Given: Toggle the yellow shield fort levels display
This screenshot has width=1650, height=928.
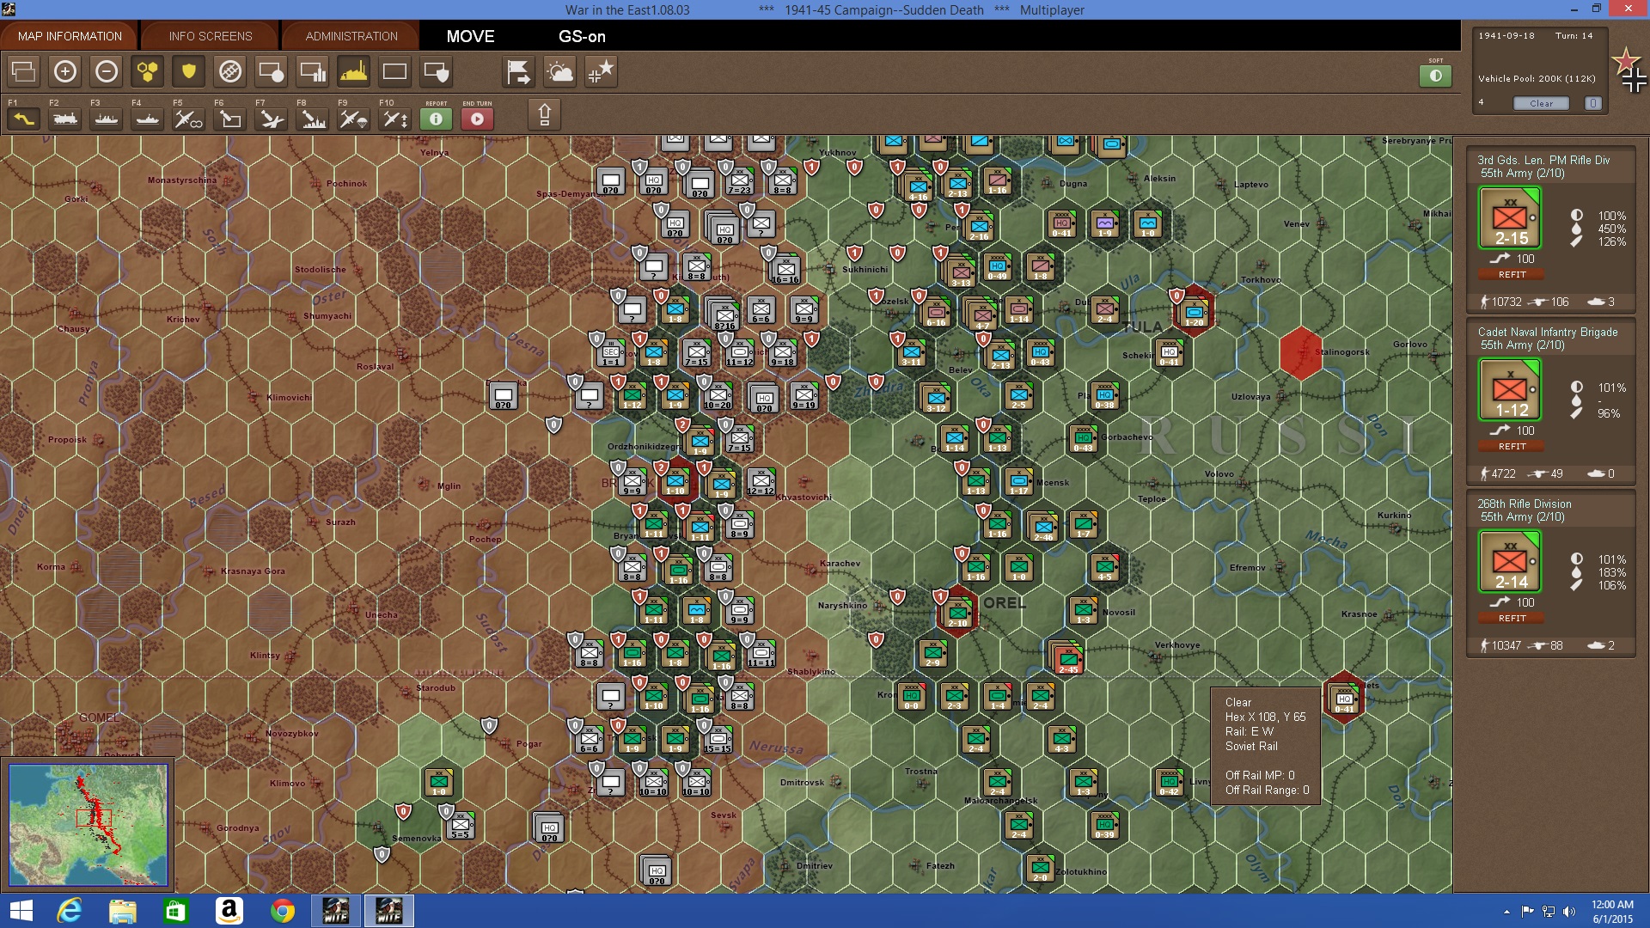Looking at the screenshot, I should 189,71.
